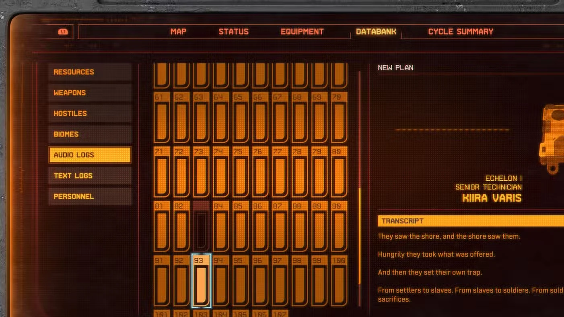
Task: Select audio log 65
Action: click(241, 117)
